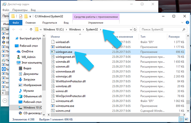Click the file list horizontal scrollbar
191x123 pixels.
[x=115, y=115]
